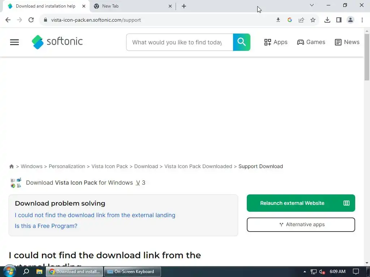This screenshot has height=277, width=370.
Task: Click the Google icon in address bar
Action: click(290, 20)
